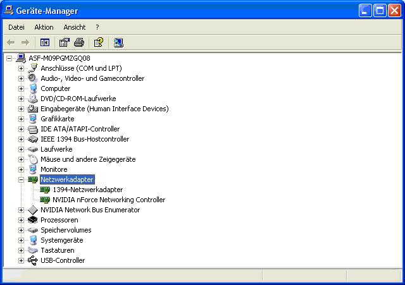Collapse the ASF-M09PGMZGQ08 root node

tap(9, 58)
